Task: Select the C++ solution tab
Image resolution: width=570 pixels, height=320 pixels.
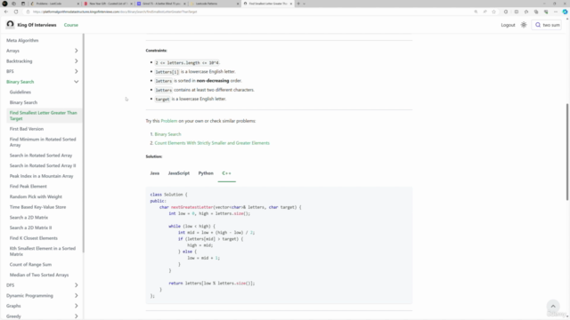Action: click(x=226, y=173)
